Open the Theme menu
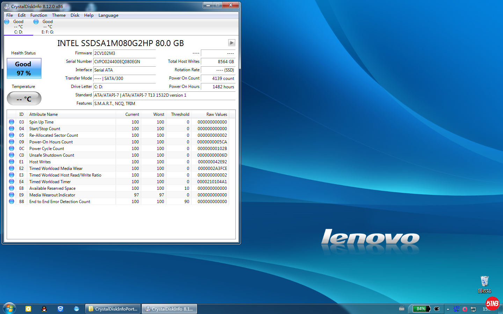The height and width of the screenshot is (314, 503). point(59,15)
